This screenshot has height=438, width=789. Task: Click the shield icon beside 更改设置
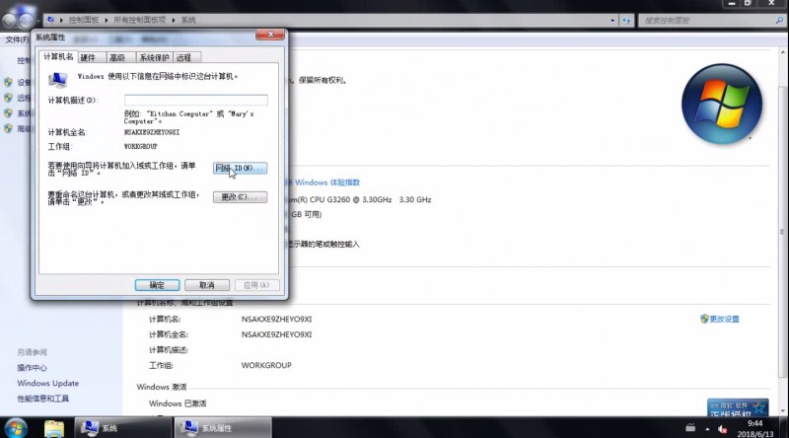(x=704, y=319)
